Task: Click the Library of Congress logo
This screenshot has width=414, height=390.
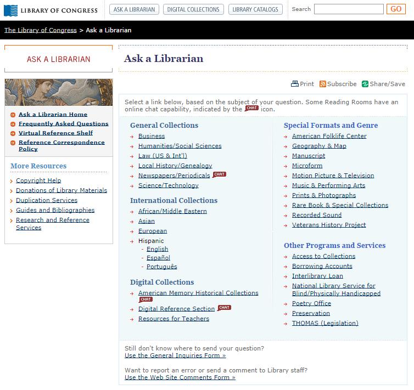Action: (51, 10)
